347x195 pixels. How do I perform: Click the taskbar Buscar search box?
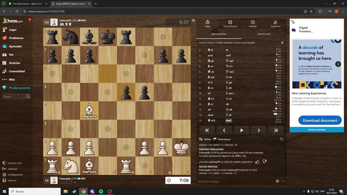[x=35, y=191]
